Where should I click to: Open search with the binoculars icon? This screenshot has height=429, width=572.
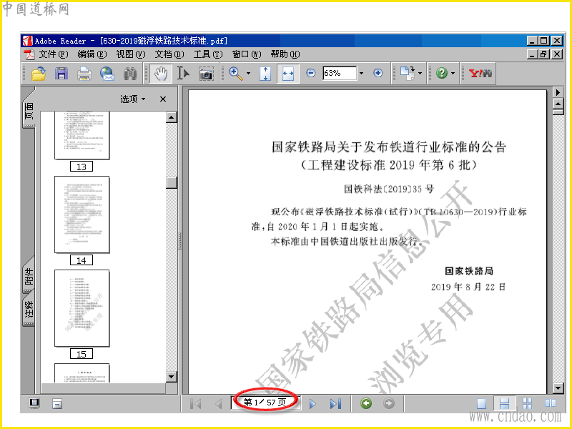(130, 74)
